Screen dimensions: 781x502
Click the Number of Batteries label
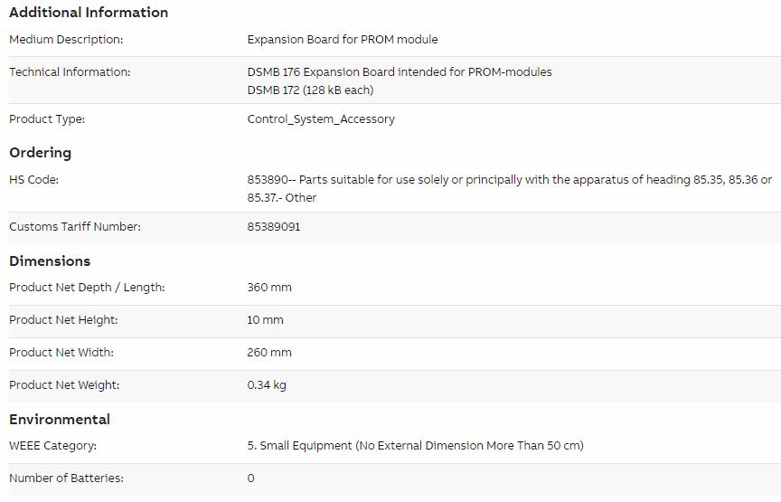point(66,478)
